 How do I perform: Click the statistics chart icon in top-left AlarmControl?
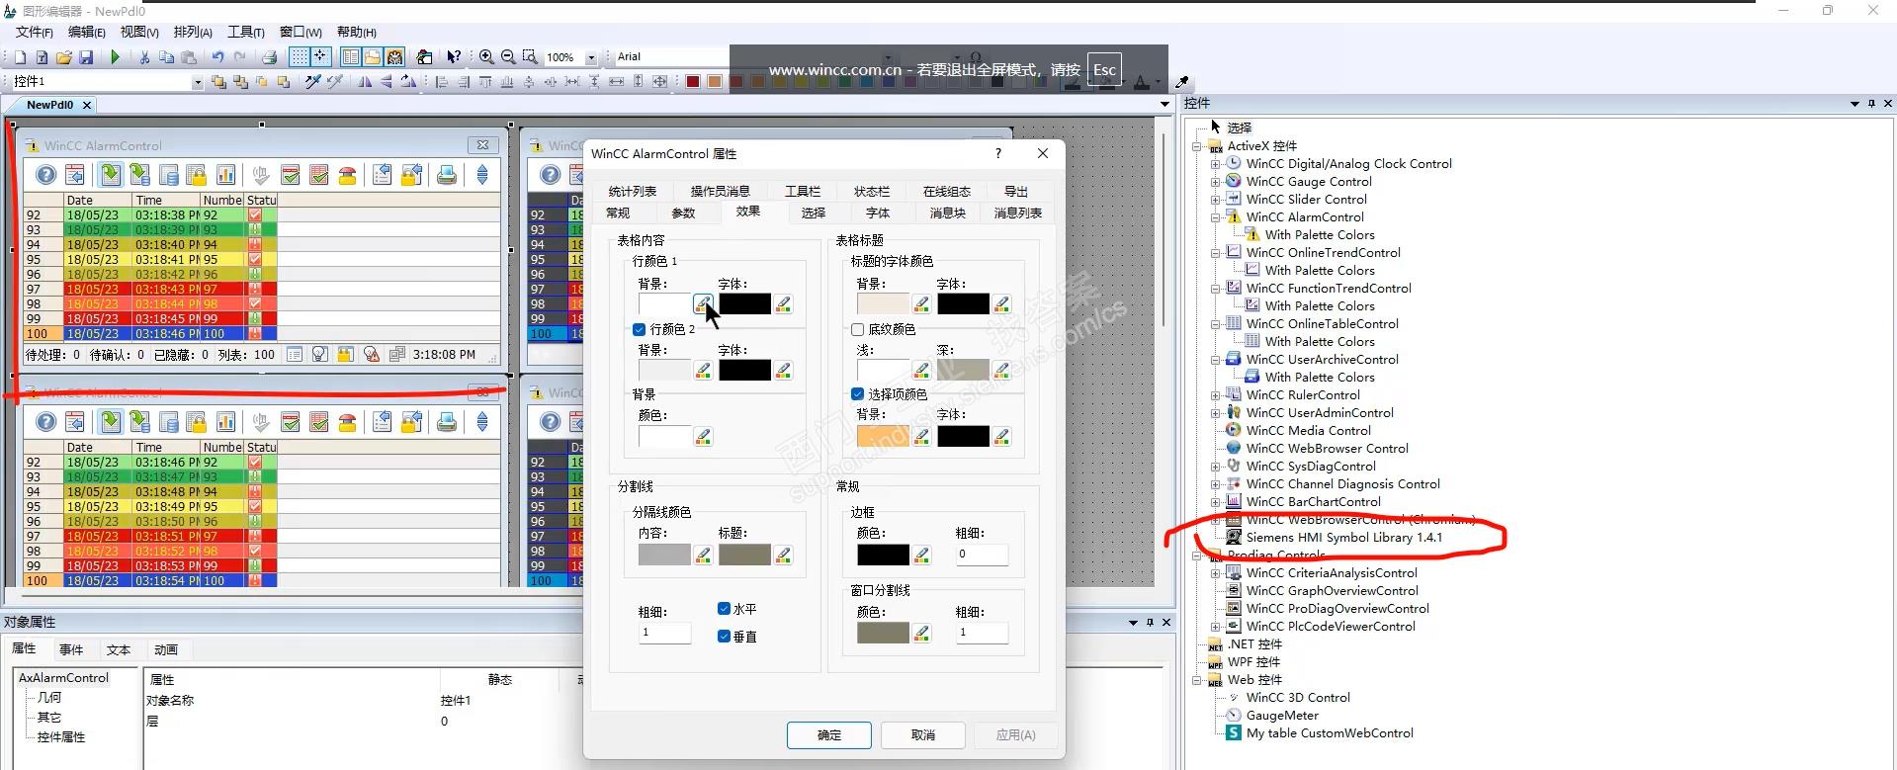(x=226, y=175)
